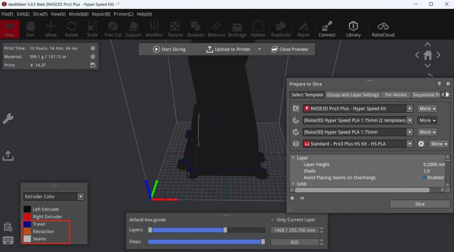Click the wrench icon in left sidebar
Screen dimensions: 454x252
[8, 119]
